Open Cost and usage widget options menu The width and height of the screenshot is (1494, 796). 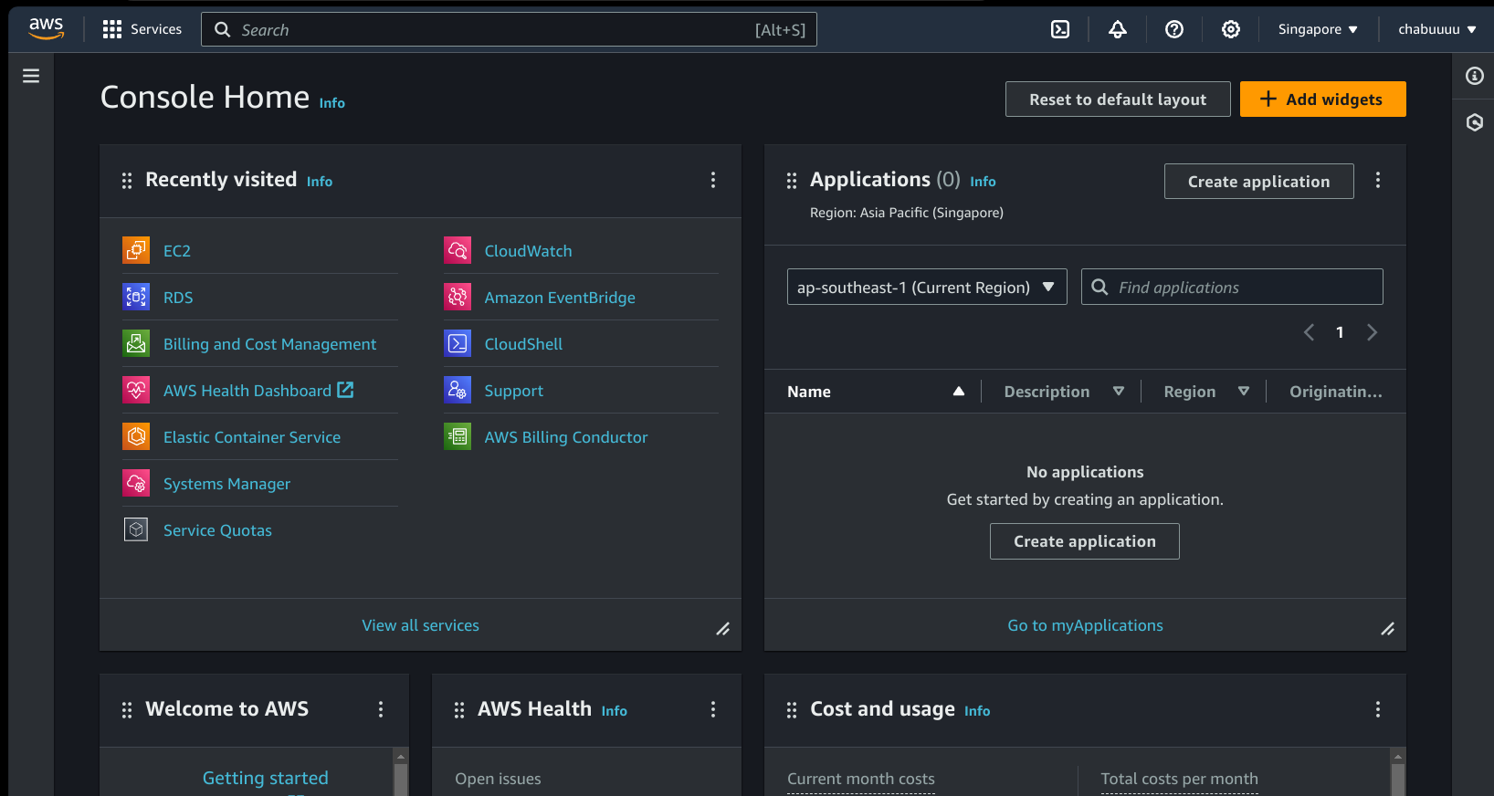point(1378,709)
